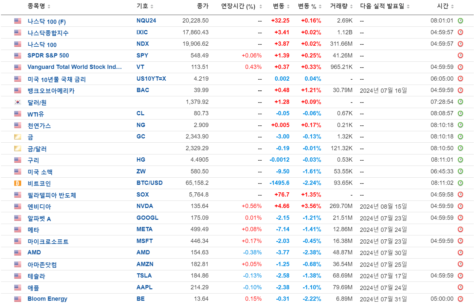The width and height of the screenshot is (474, 304).
Task: Open 테슬라 stock link
Action: pos(36,276)
